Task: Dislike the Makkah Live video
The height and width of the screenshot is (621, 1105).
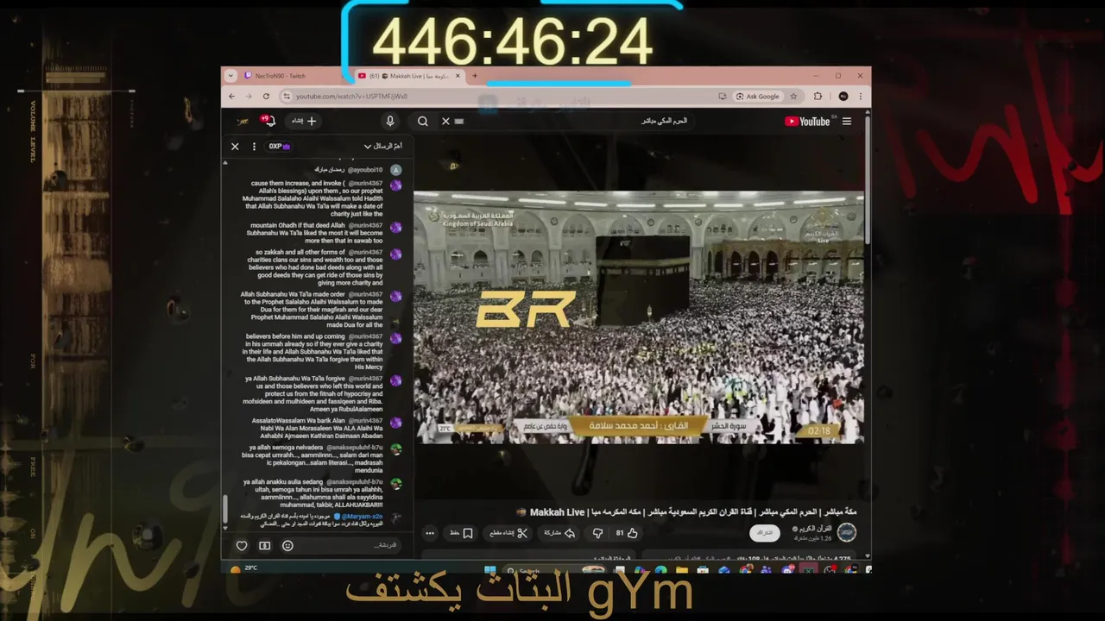Action: (x=597, y=533)
